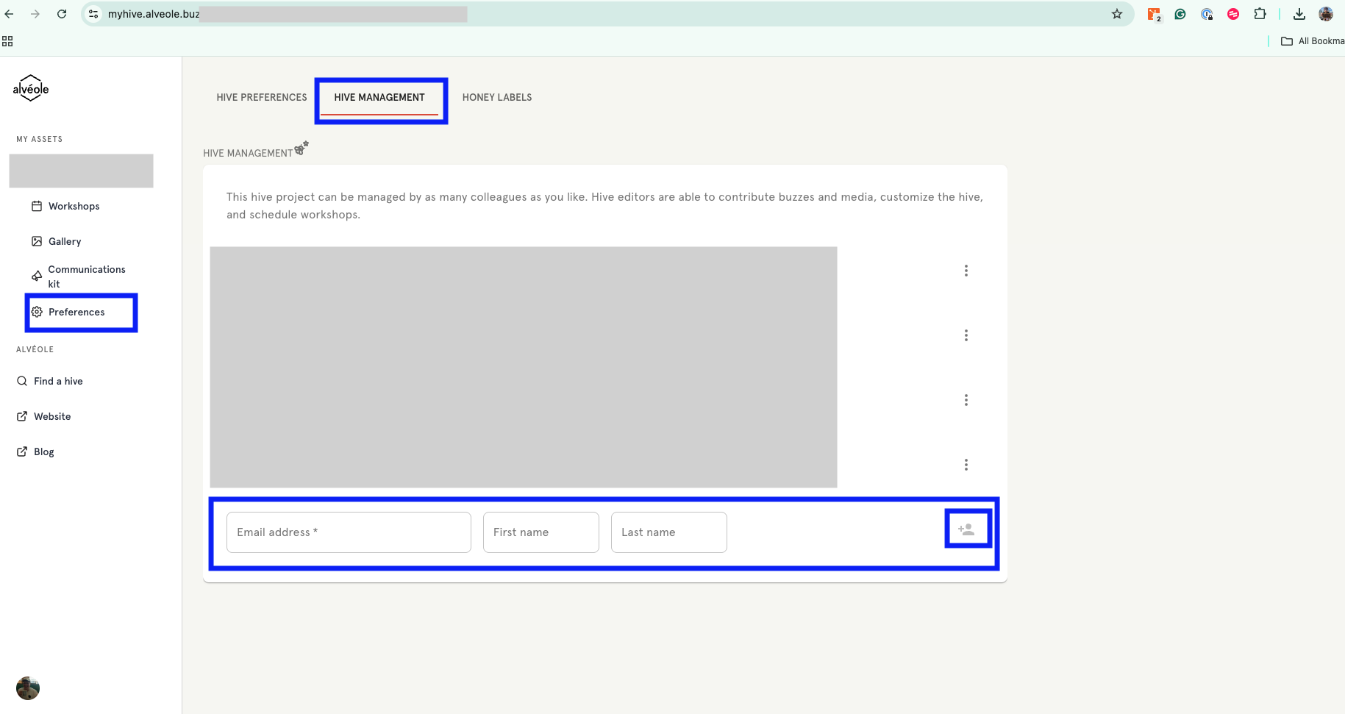Switch to the Honey Labels tab
This screenshot has height=714, width=1345.
coord(497,97)
